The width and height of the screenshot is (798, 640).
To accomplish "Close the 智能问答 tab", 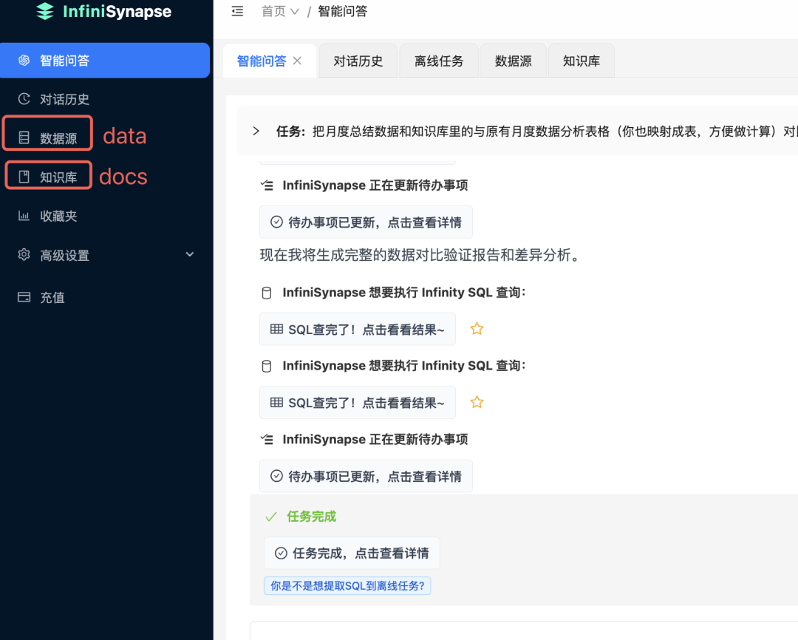I will pyautogui.click(x=298, y=61).
